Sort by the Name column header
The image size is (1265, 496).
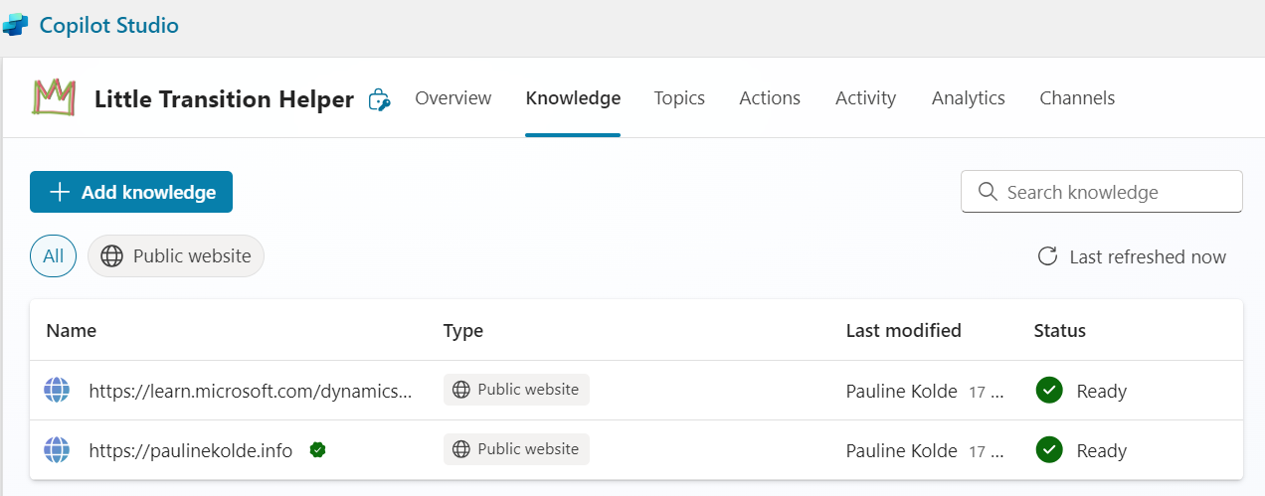point(72,330)
